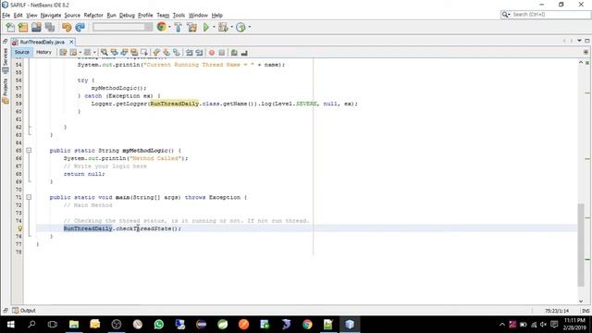
Task: Open the Output window tab
Action: tap(24, 311)
